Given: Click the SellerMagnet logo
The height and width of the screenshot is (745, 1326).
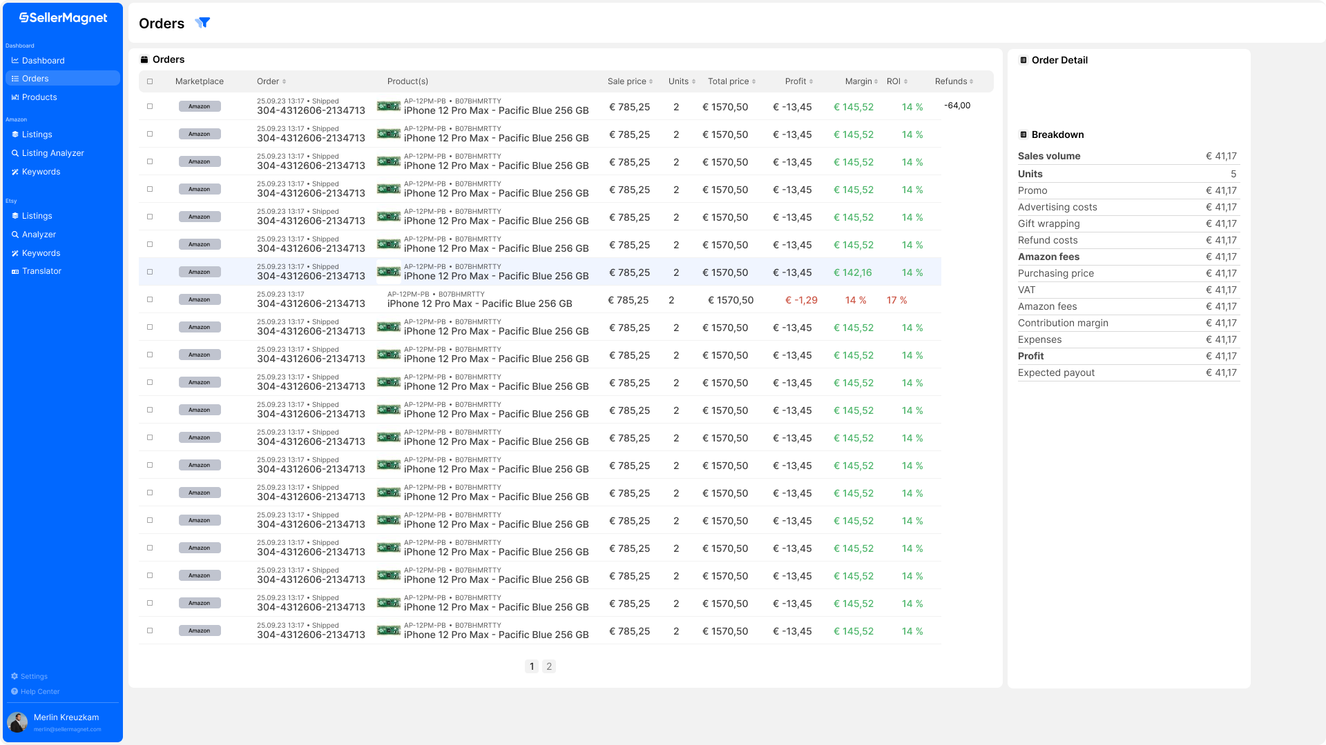Looking at the screenshot, I should pyautogui.click(x=63, y=18).
